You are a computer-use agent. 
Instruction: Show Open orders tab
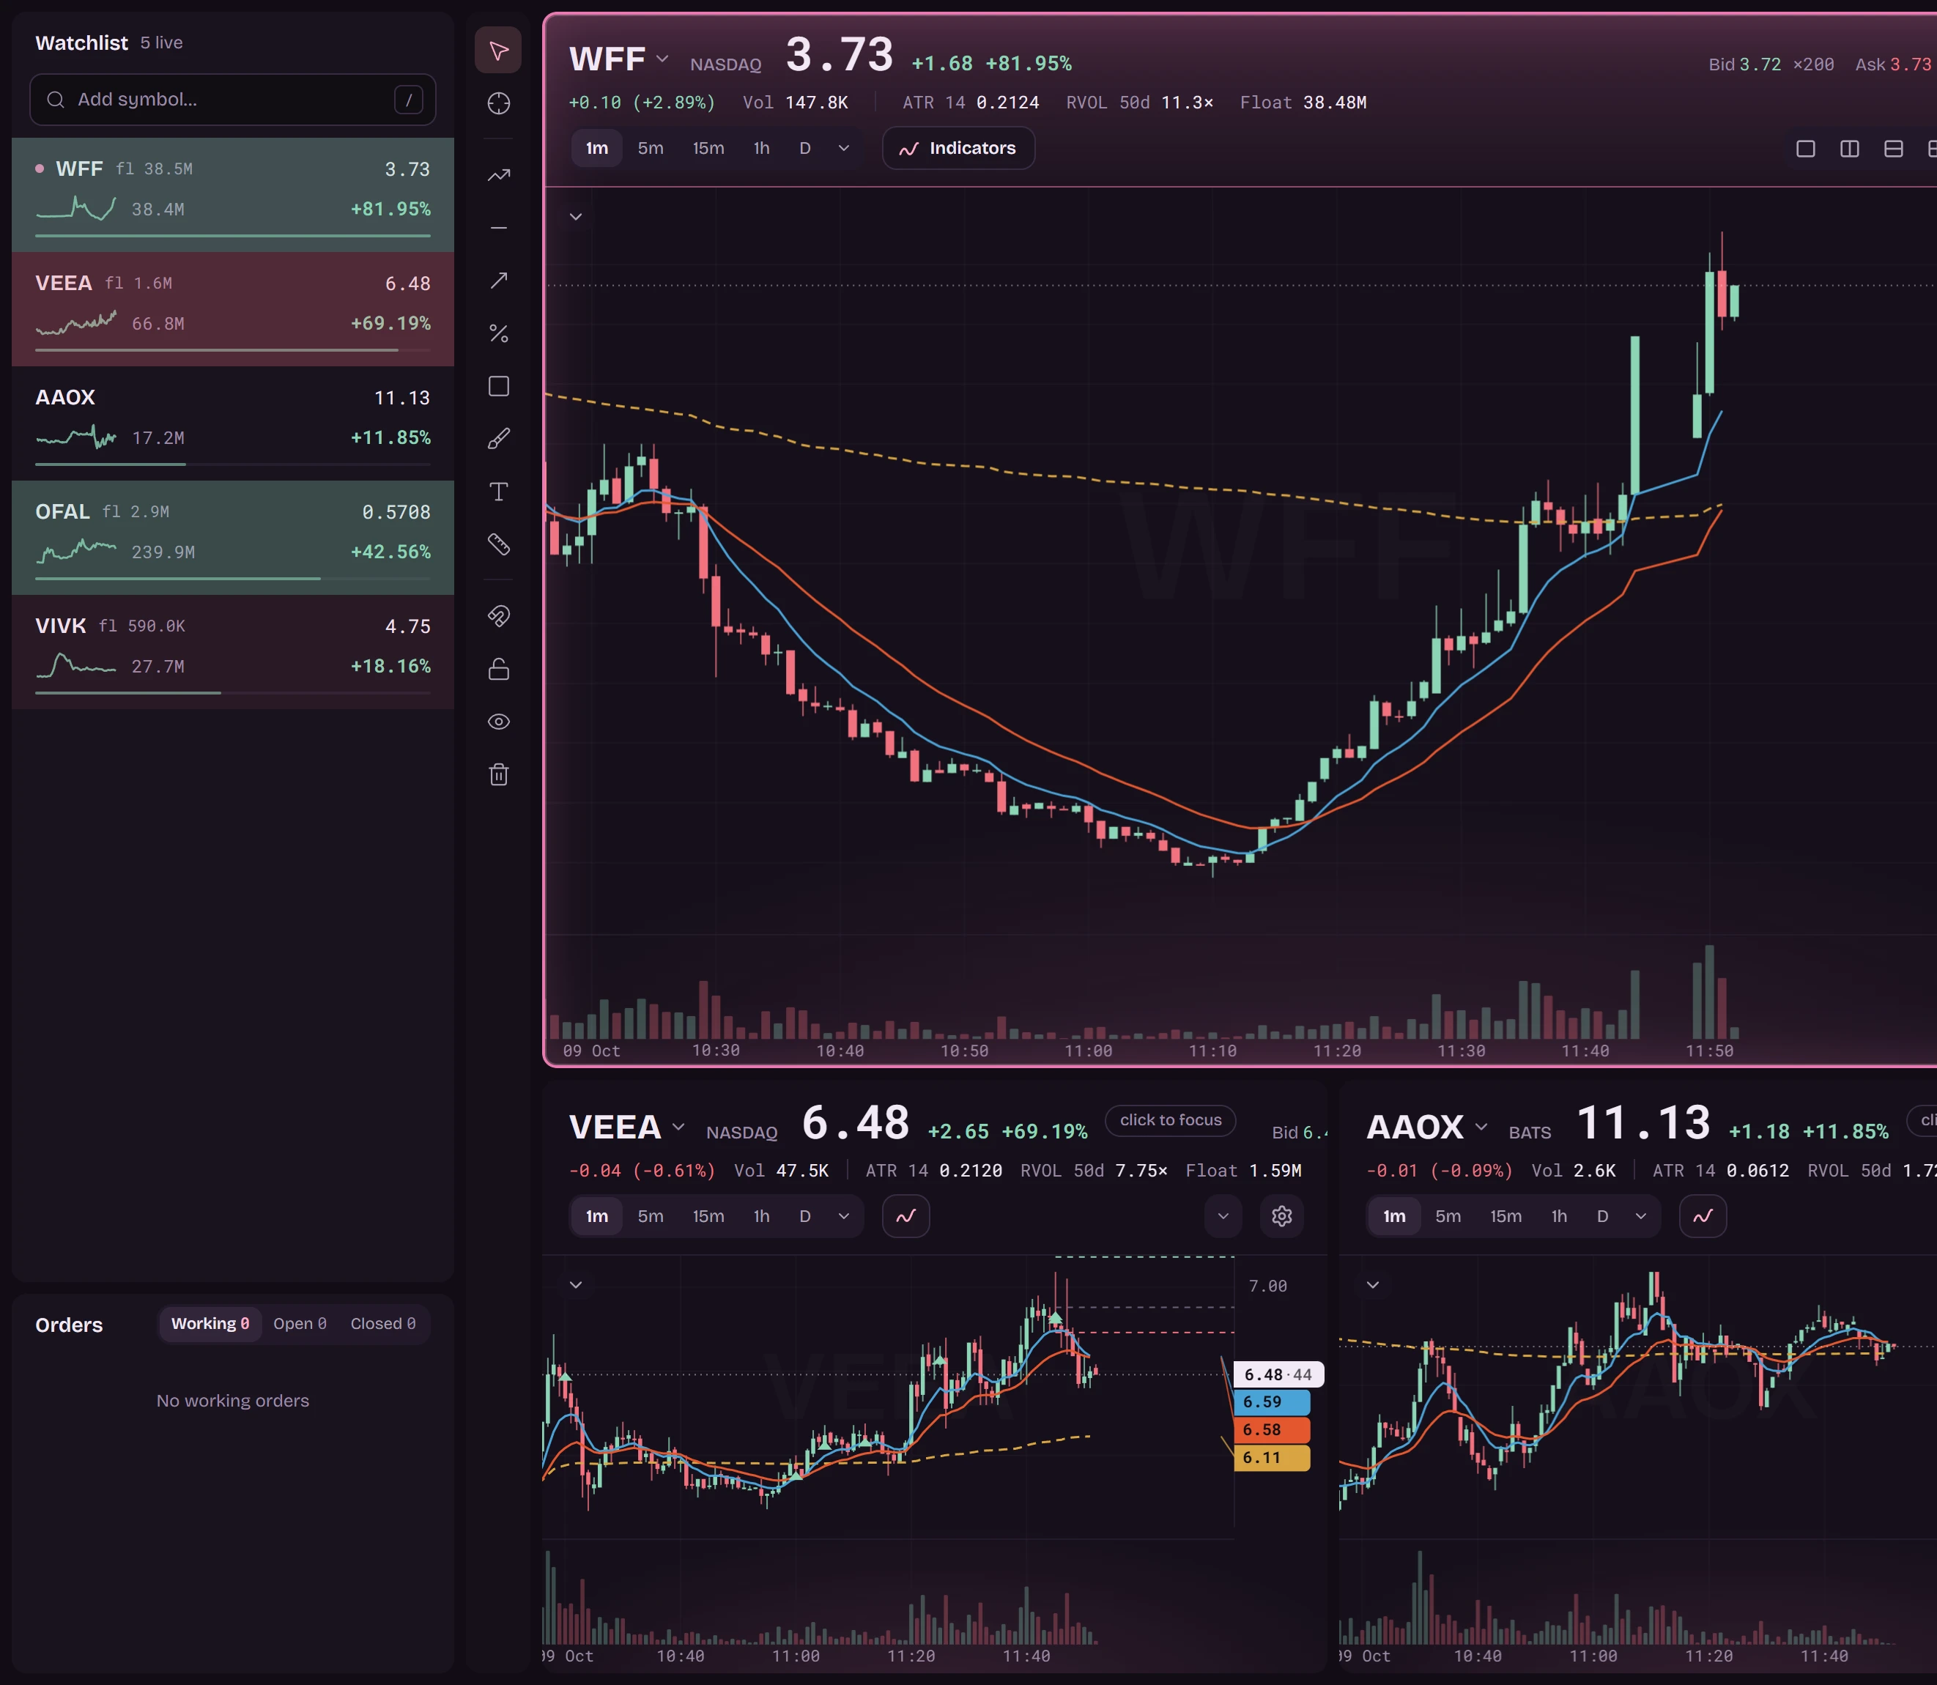point(300,1323)
